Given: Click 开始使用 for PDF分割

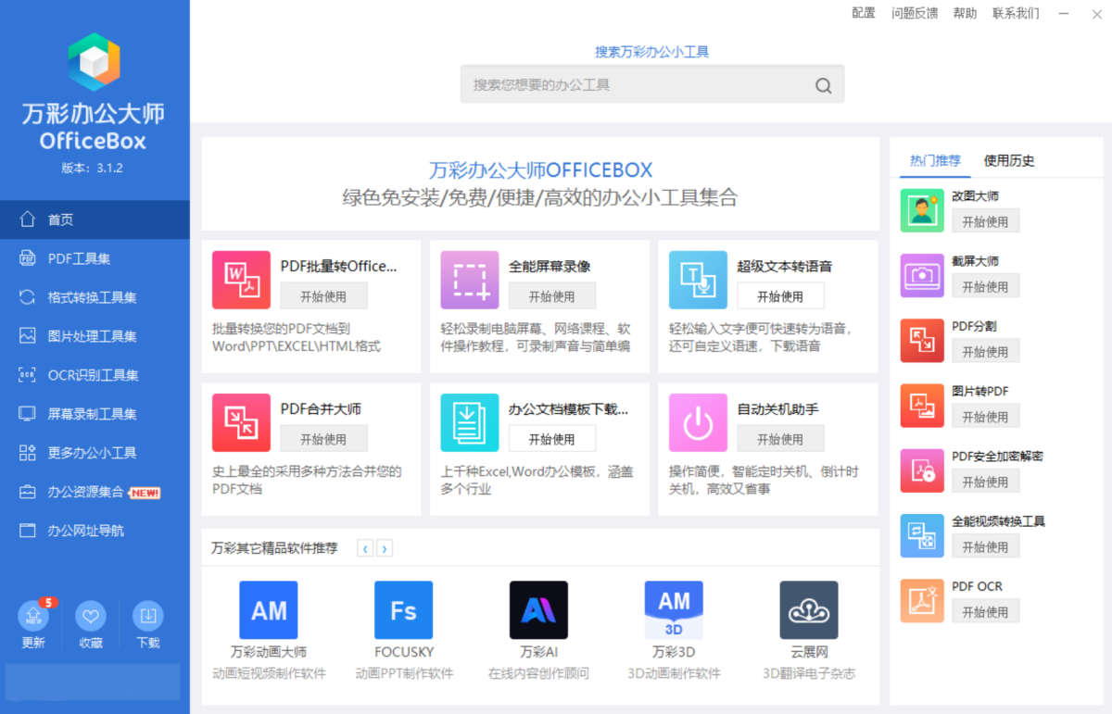Looking at the screenshot, I should pyautogui.click(x=985, y=352).
